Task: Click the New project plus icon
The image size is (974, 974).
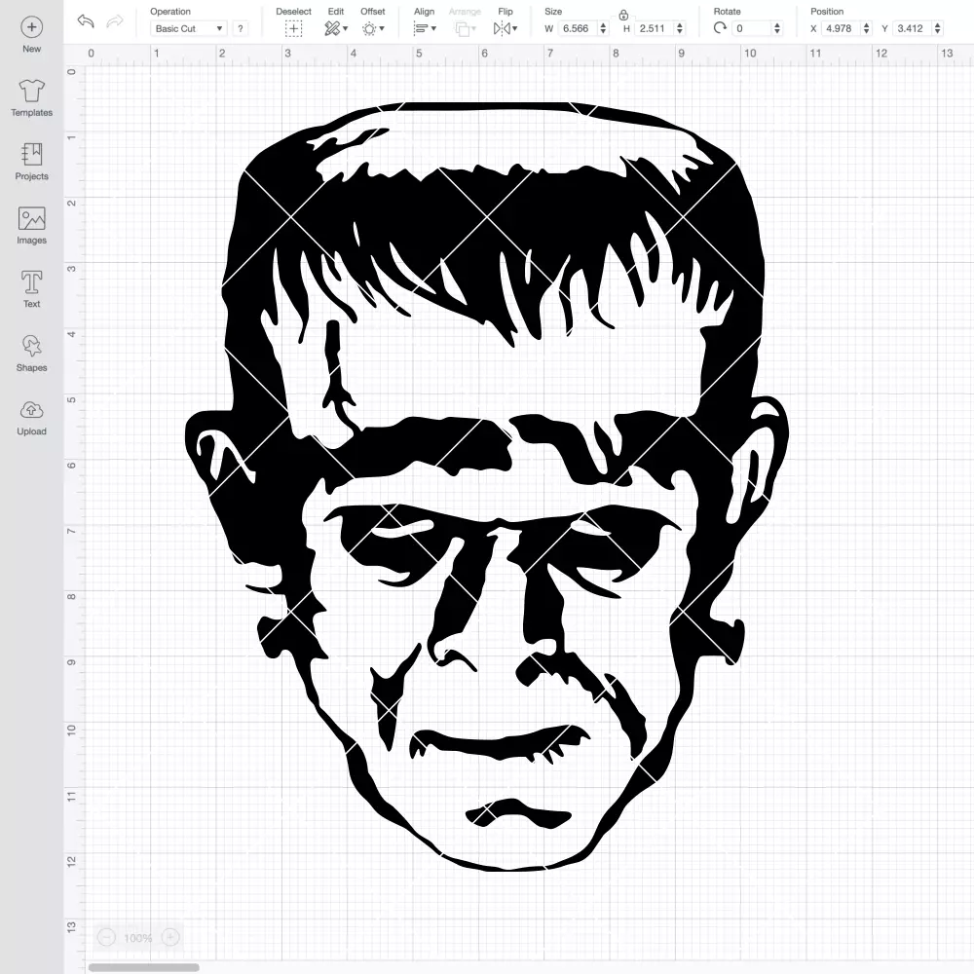Action: tap(32, 27)
